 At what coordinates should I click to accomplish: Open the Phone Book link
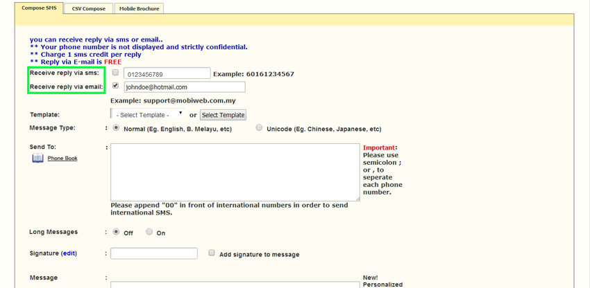pos(62,159)
